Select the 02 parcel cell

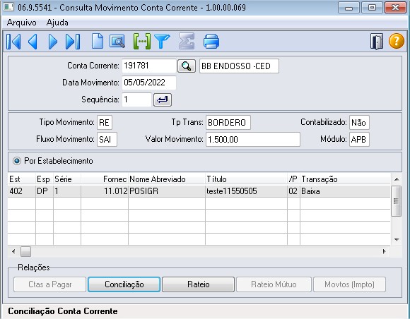pos(293,191)
